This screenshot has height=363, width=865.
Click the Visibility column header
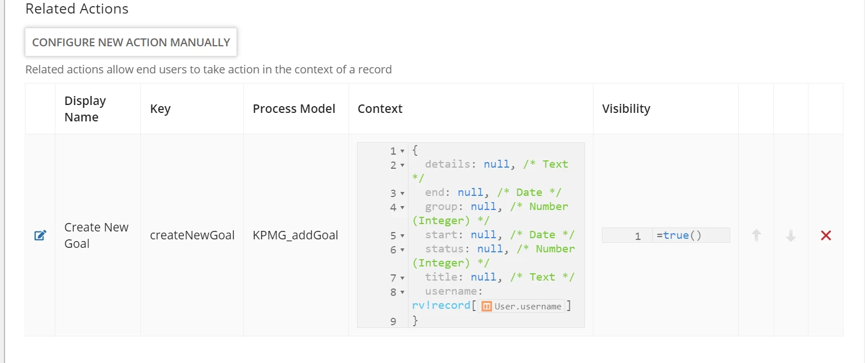tap(626, 109)
